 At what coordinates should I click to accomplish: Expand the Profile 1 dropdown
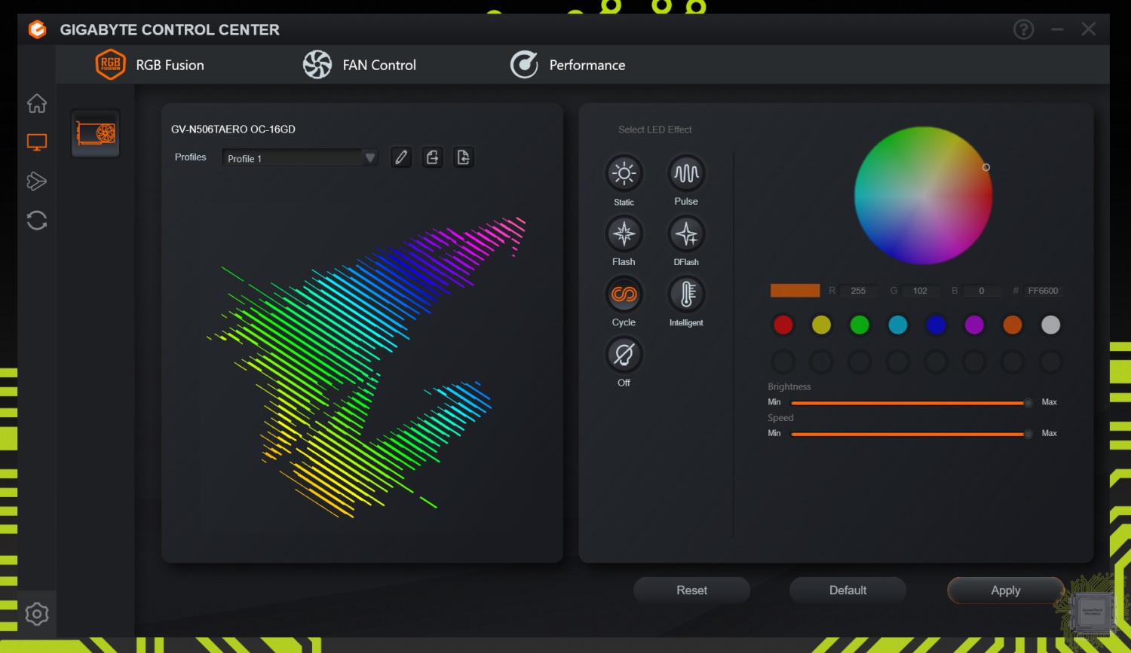coord(300,158)
